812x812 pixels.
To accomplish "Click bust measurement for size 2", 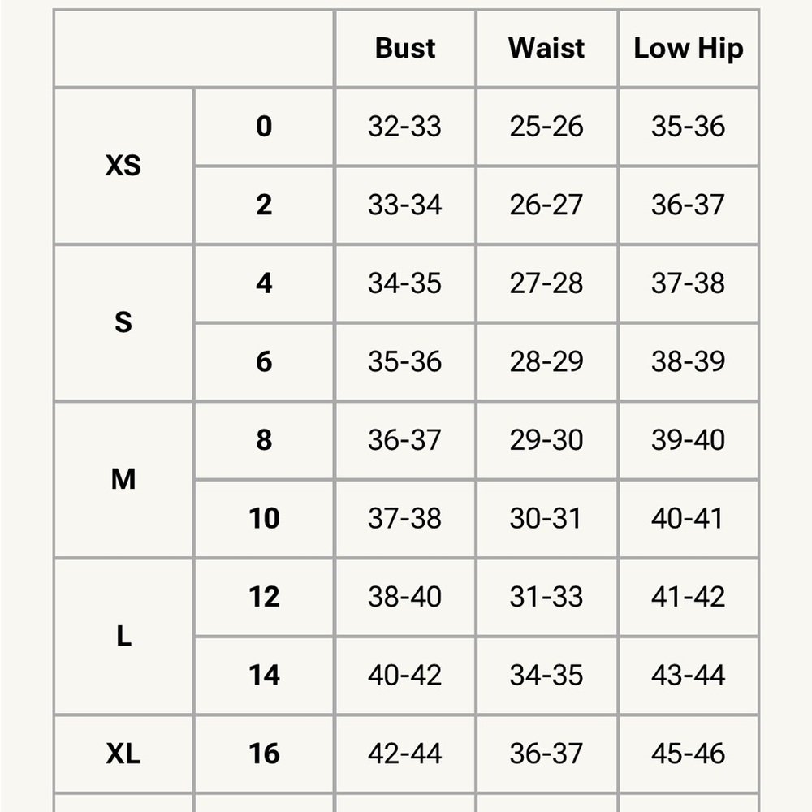I will pos(405,205).
